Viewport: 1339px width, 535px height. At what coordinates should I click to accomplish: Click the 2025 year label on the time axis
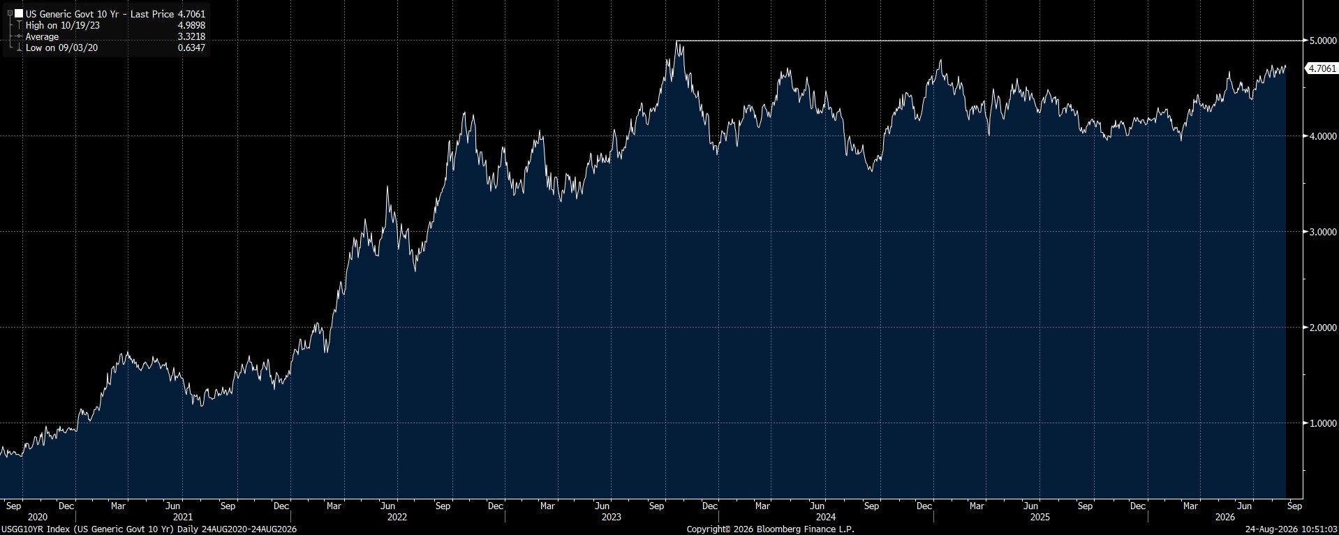pyautogui.click(x=1040, y=518)
